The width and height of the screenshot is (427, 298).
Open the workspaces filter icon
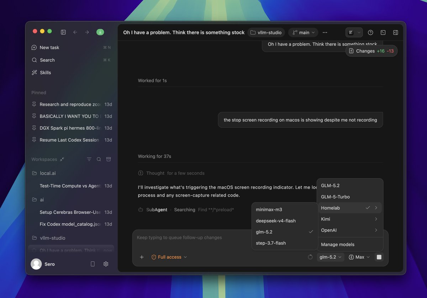(89, 159)
